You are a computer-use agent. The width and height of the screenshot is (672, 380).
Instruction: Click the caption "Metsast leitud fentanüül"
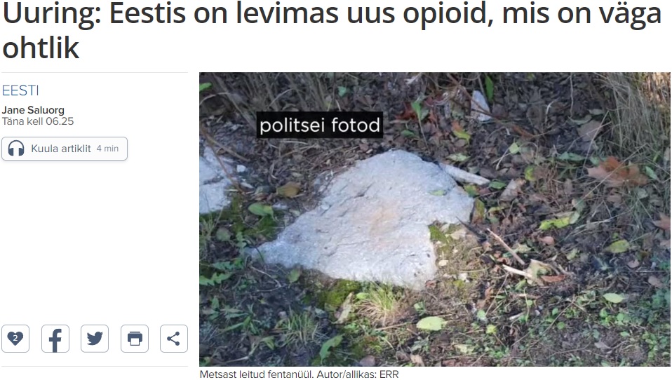253,374
